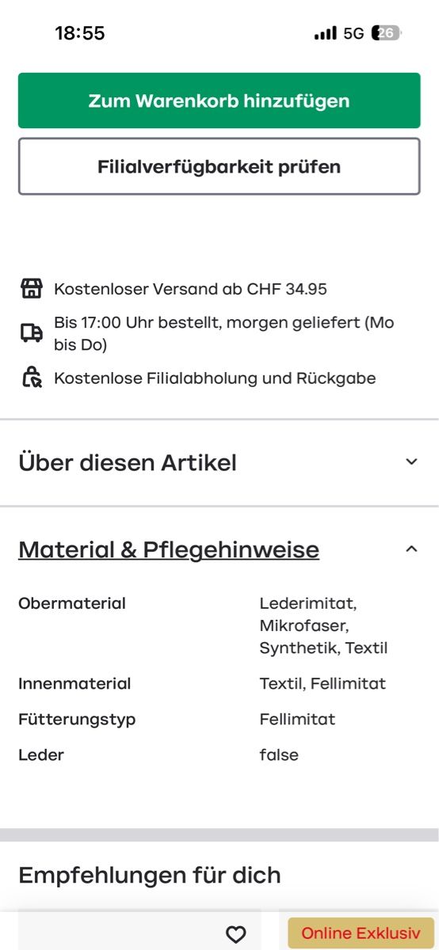
Task: Collapse the Material & Pflegehinweise chevron
Action: point(411,549)
